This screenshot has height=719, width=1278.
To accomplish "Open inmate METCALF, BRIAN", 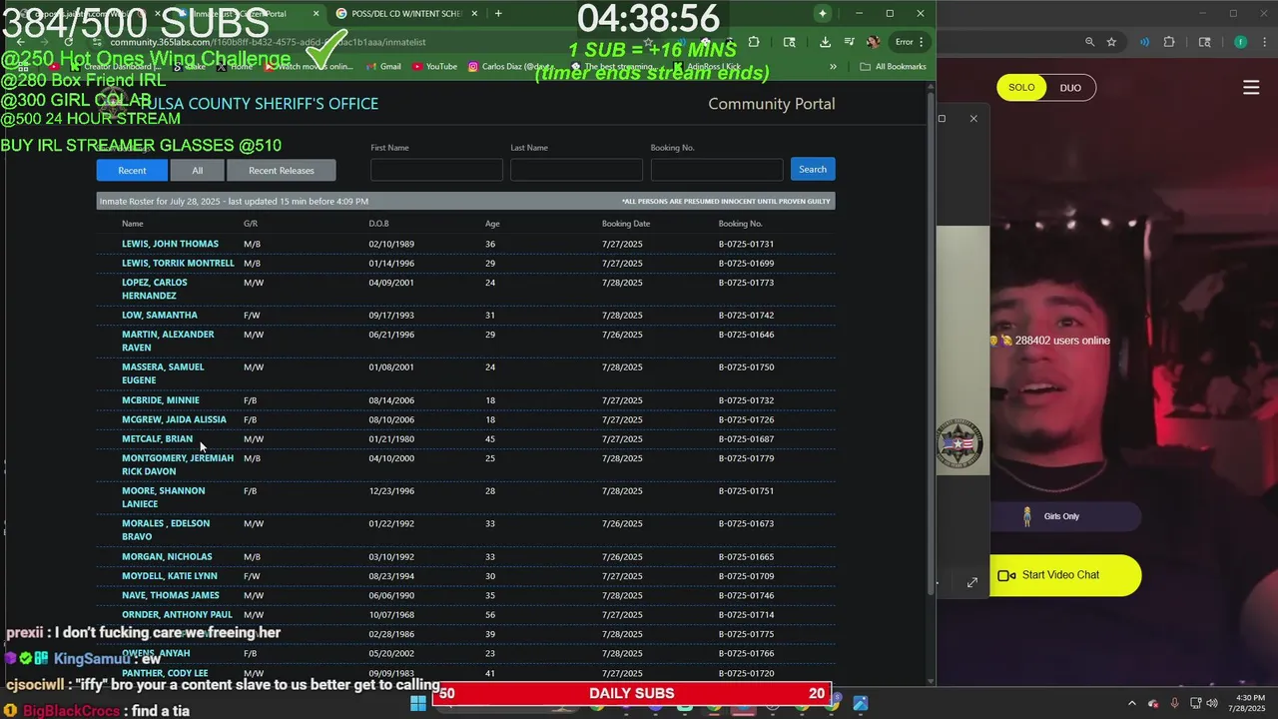I will point(157,438).
